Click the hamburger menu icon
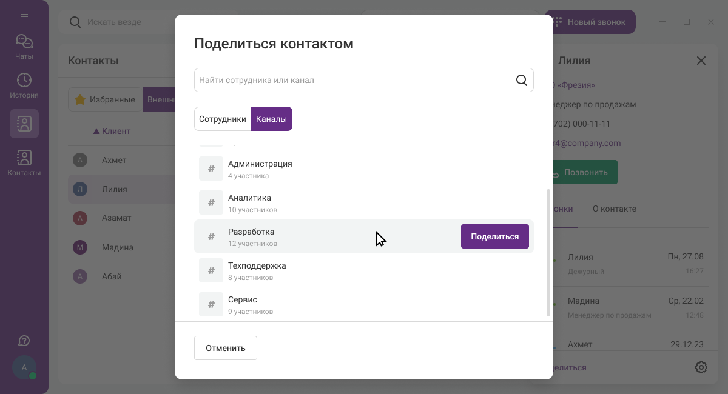 [24, 14]
